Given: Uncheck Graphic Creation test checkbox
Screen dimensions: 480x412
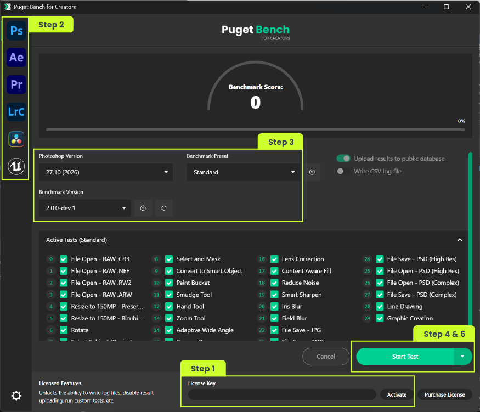Looking at the screenshot, I should click(x=380, y=318).
